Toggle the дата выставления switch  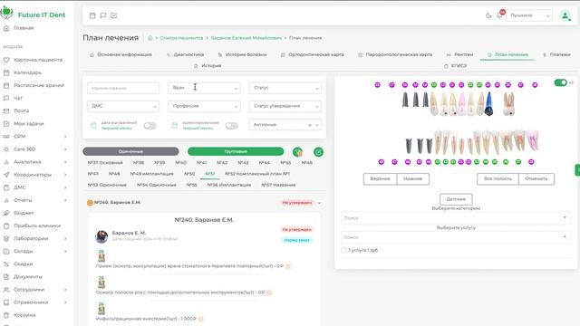[150, 126]
